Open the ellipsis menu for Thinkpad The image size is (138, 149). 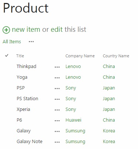57,67
